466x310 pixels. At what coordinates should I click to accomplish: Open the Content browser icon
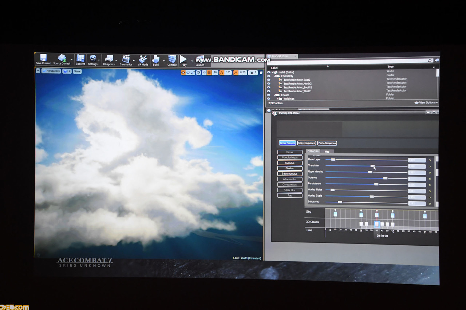click(80, 58)
